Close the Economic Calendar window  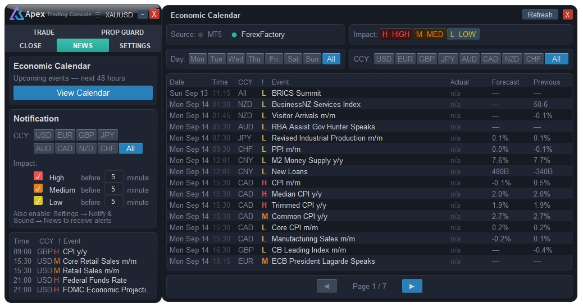[567, 15]
